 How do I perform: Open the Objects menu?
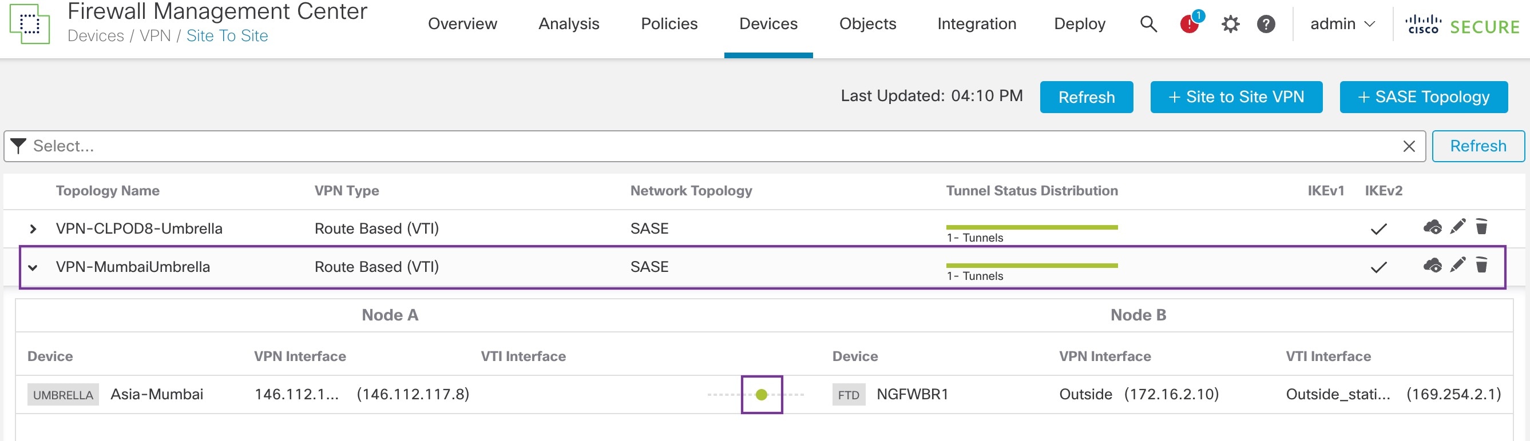pyautogui.click(x=867, y=25)
